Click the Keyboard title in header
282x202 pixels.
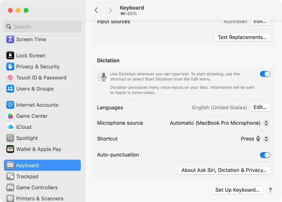[132, 8]
